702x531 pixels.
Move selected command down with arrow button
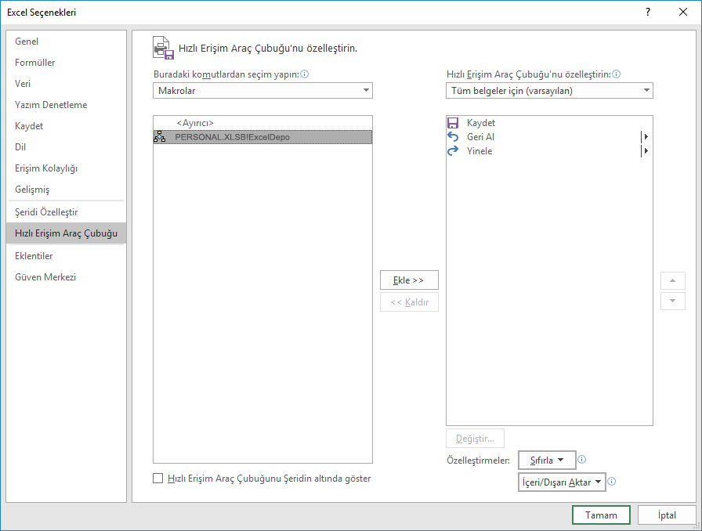pos(672,301)
